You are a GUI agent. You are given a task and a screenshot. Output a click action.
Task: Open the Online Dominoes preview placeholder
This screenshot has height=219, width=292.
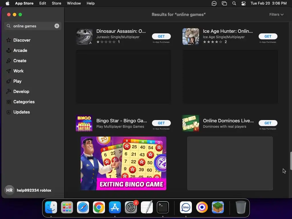pyautogui.click(x=230, y=163)
